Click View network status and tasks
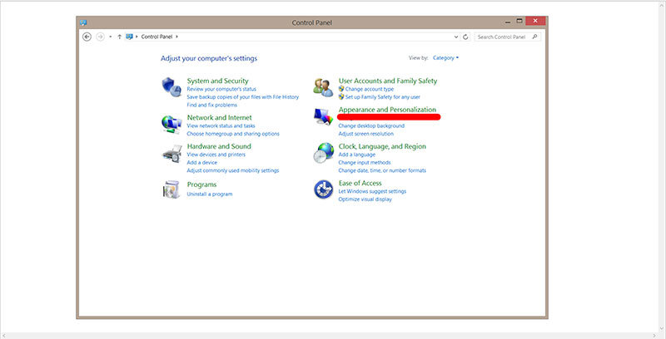This screenshot has height=339, width=666. point(221,125)
